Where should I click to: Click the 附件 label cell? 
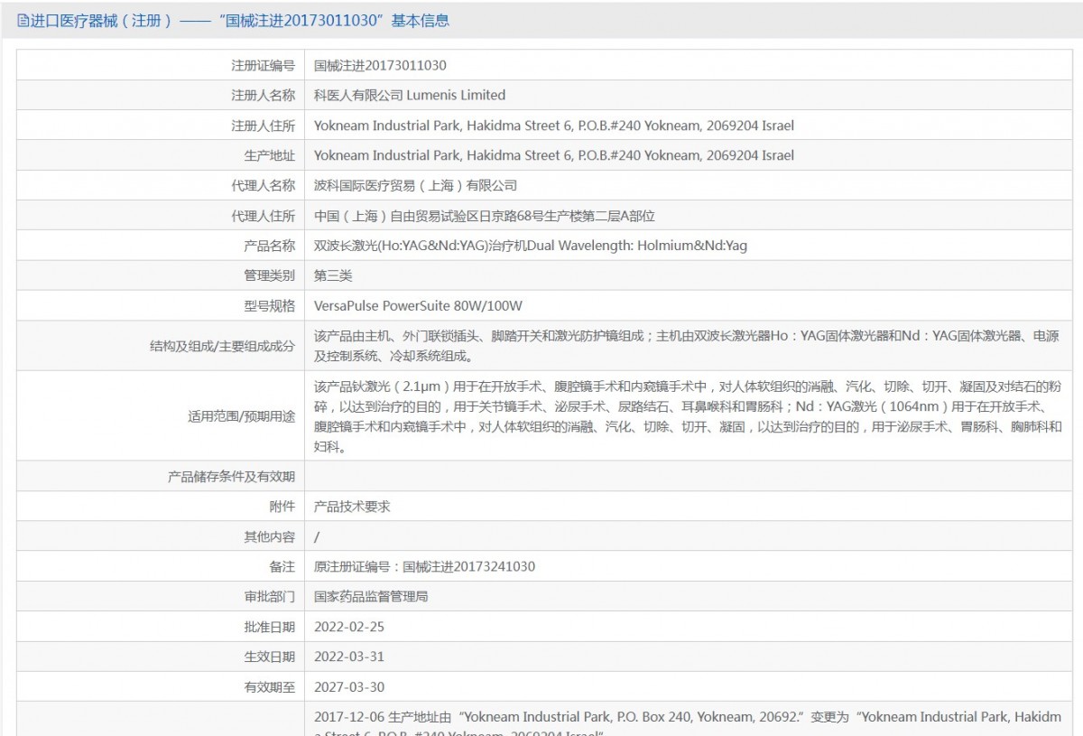[x=161, y=507]
